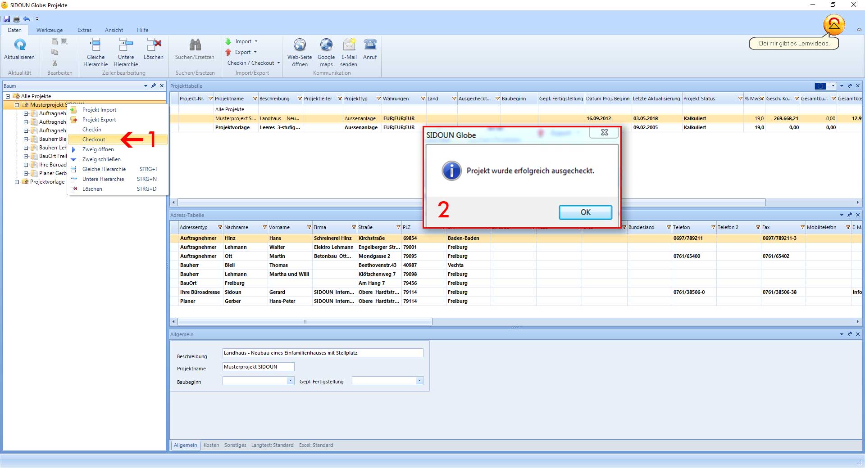Click the Löschen icon in ribbon
Screen dimensions: 865x468
click(154, 45)
